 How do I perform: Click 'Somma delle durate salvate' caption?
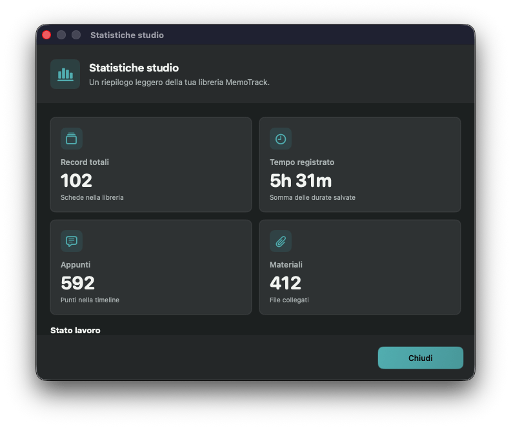pos(312,198)
